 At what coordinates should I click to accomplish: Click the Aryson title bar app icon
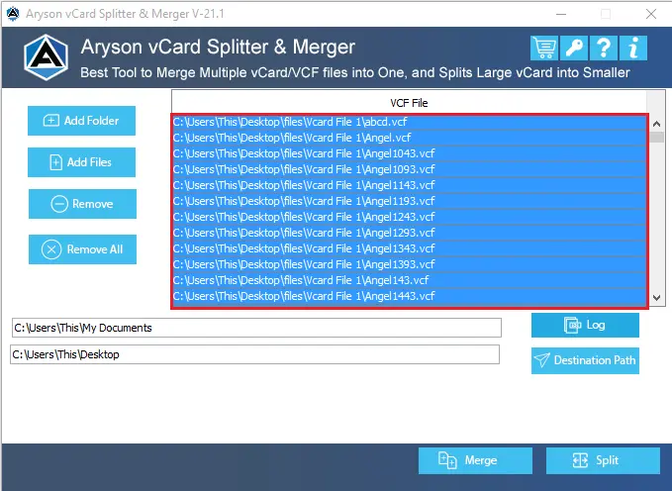point(13,14)
